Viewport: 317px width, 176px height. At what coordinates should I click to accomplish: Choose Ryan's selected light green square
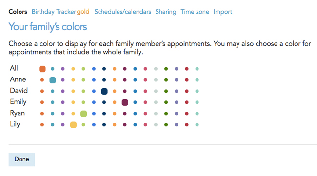[83, 114]
